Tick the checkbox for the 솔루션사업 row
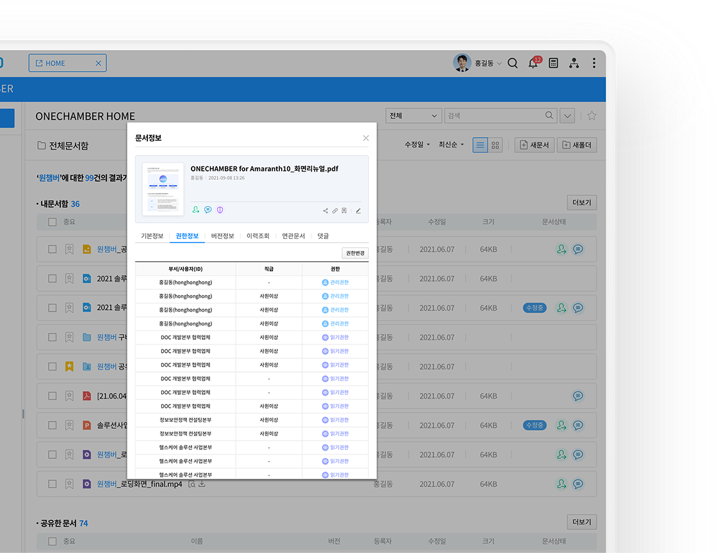The image size is (716, 553). (53, 425)
